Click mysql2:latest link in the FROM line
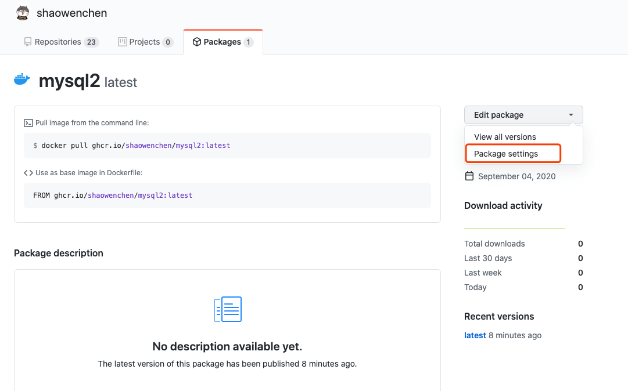 [165, 195]
